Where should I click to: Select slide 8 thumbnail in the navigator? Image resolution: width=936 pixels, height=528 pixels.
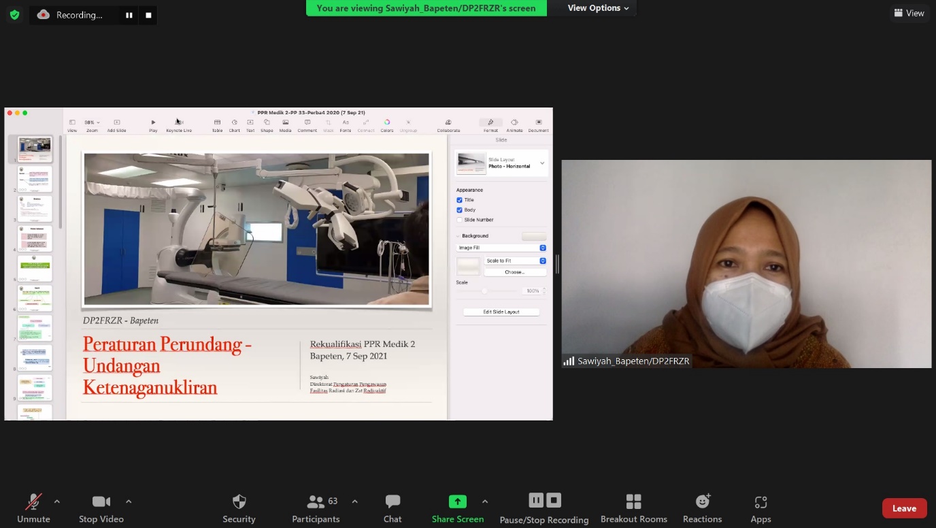(x=35, y=358)
